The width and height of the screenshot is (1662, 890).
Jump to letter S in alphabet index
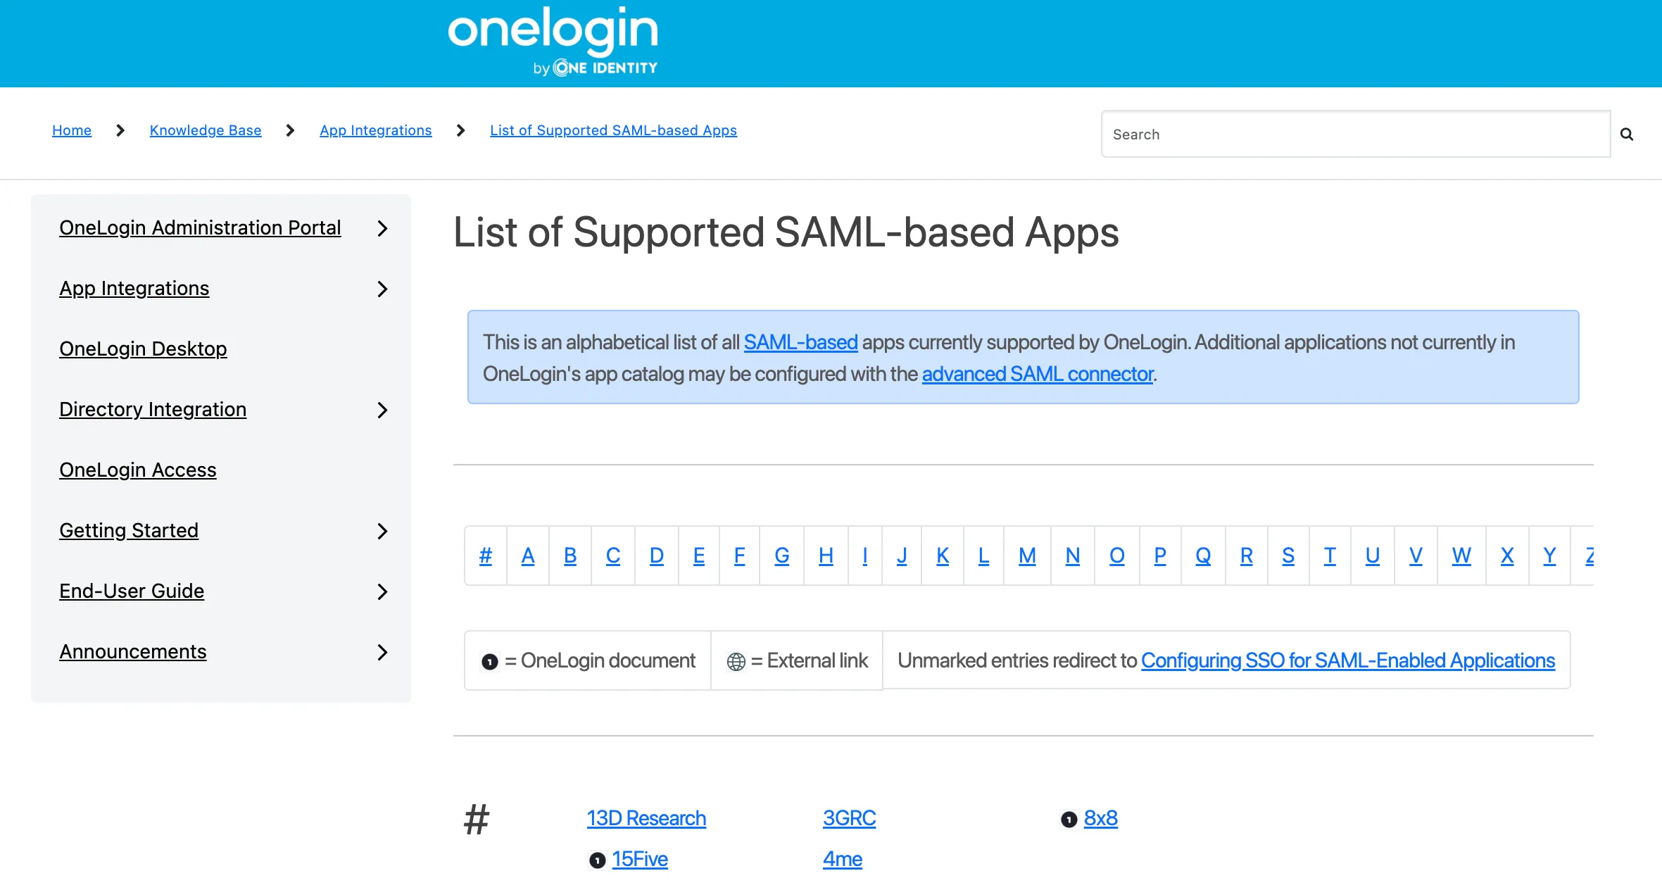pyautogui.click(x=1288, y=556)
